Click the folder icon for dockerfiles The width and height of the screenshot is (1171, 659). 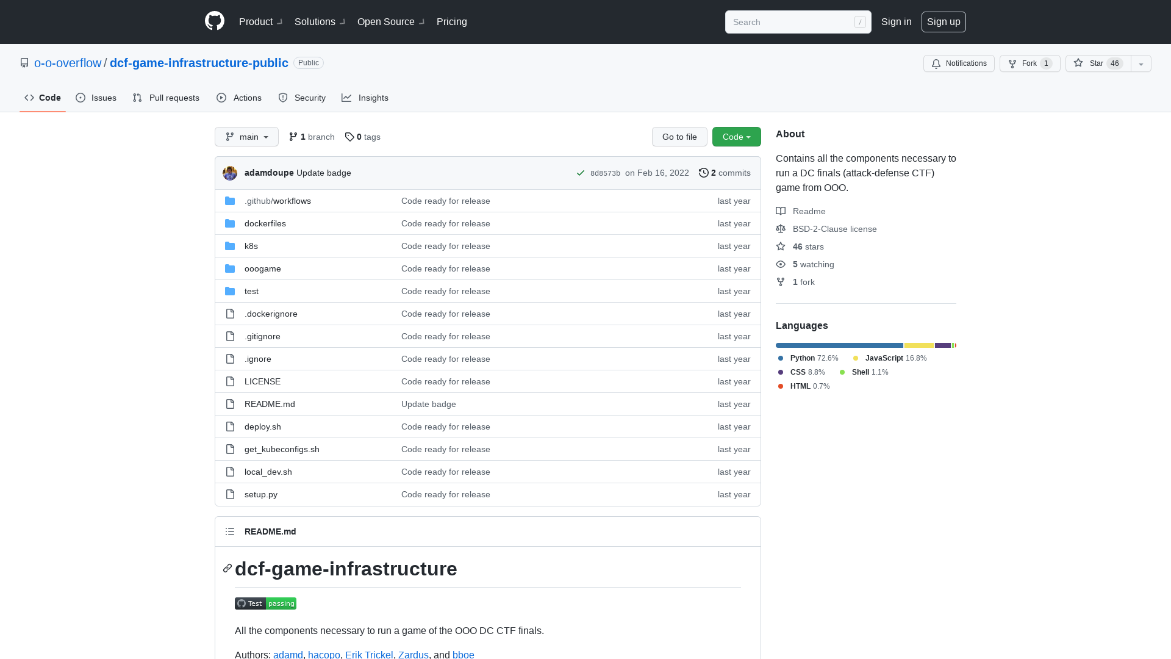(230, 223)
